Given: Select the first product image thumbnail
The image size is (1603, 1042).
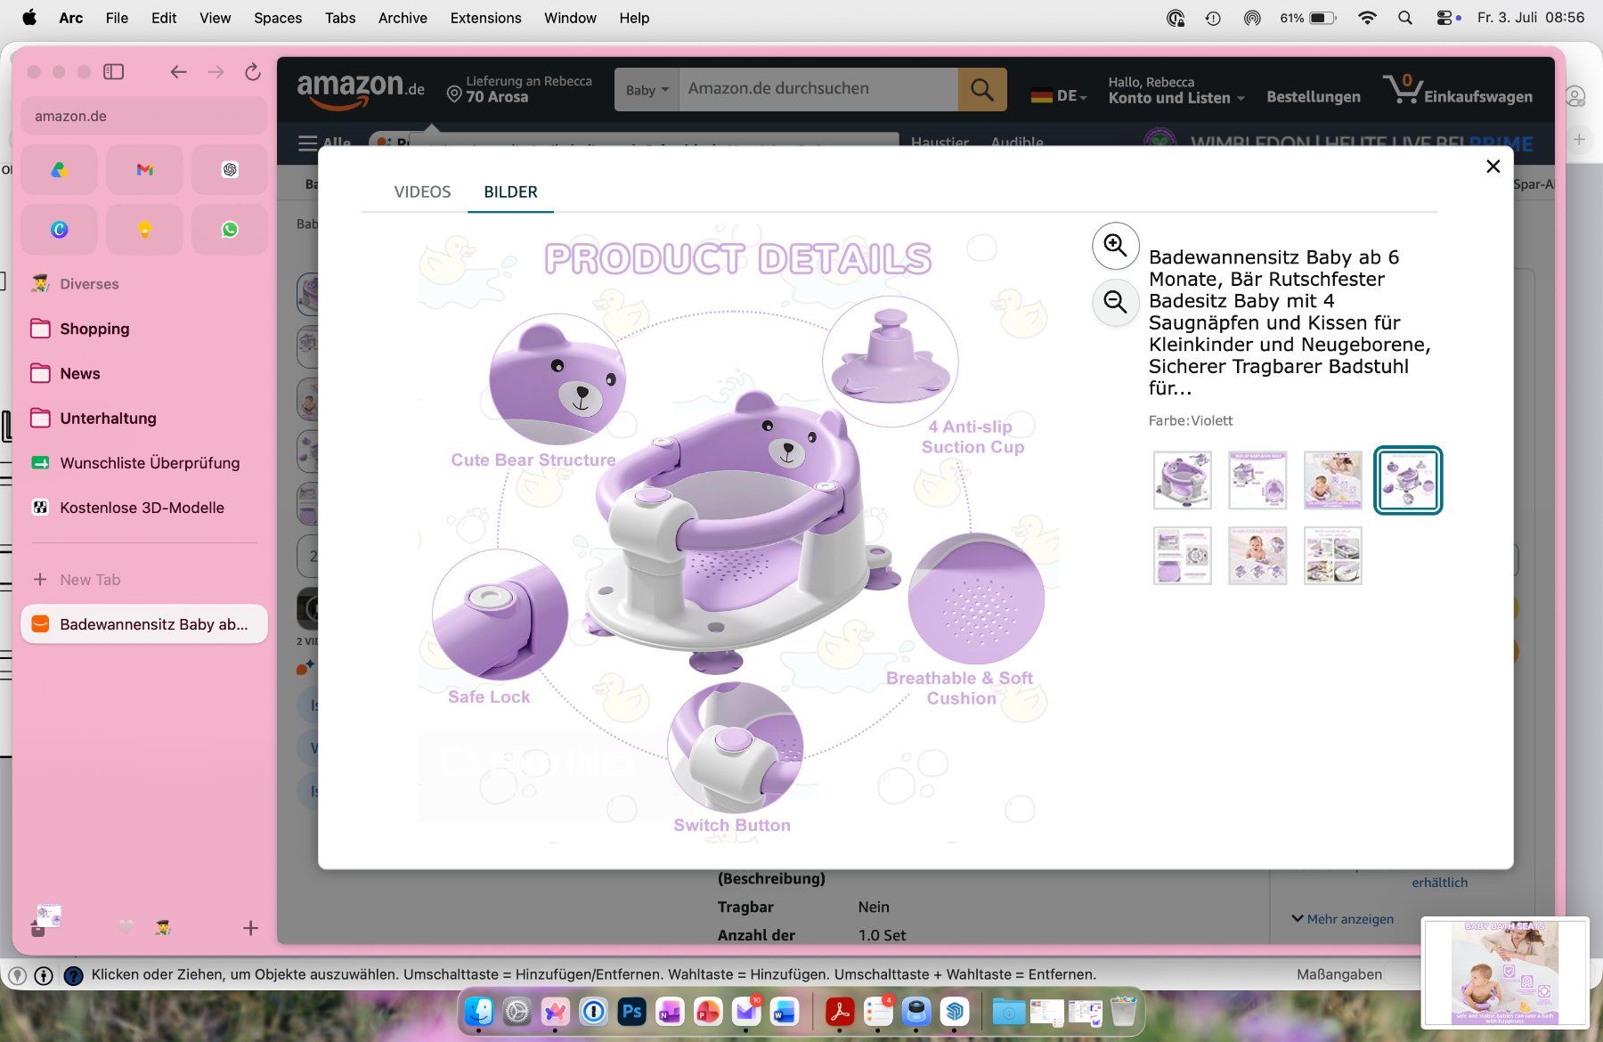Looking at the screenshot, I should tap(1182, 480).
